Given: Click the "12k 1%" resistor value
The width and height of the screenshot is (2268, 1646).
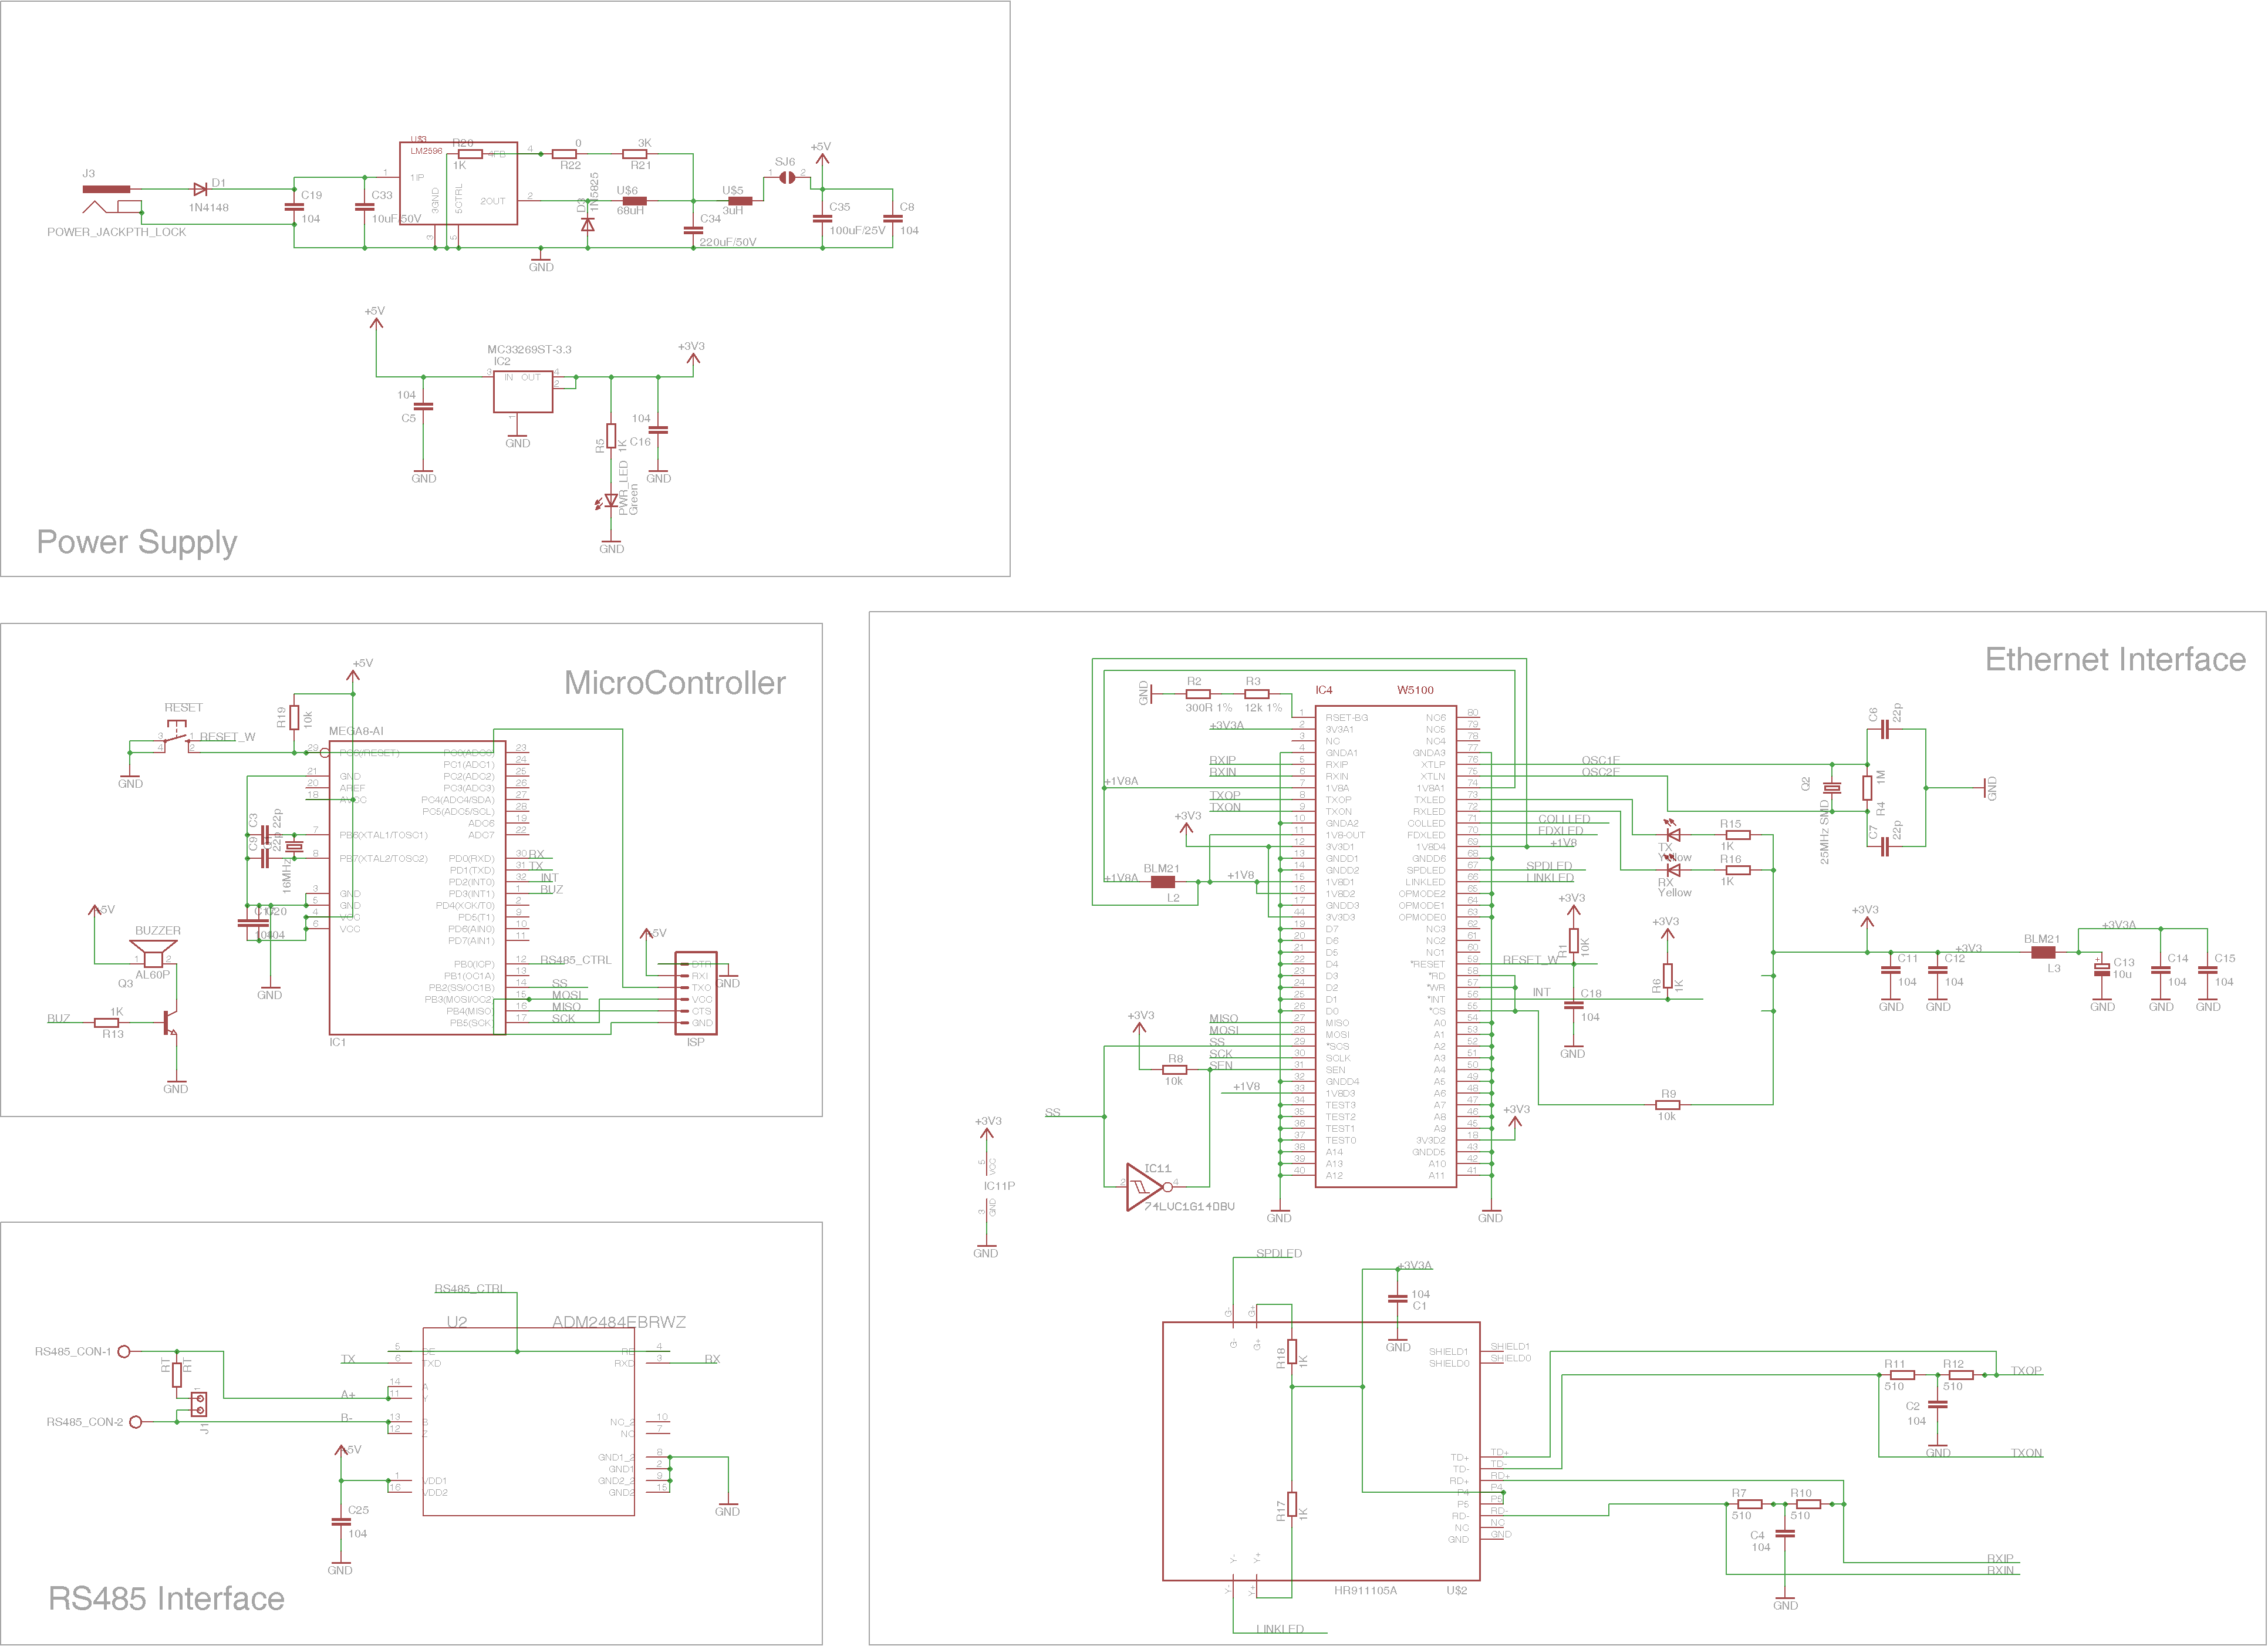Looking at the screenshot, I should pyautogui.click(x=1263, y=708).
